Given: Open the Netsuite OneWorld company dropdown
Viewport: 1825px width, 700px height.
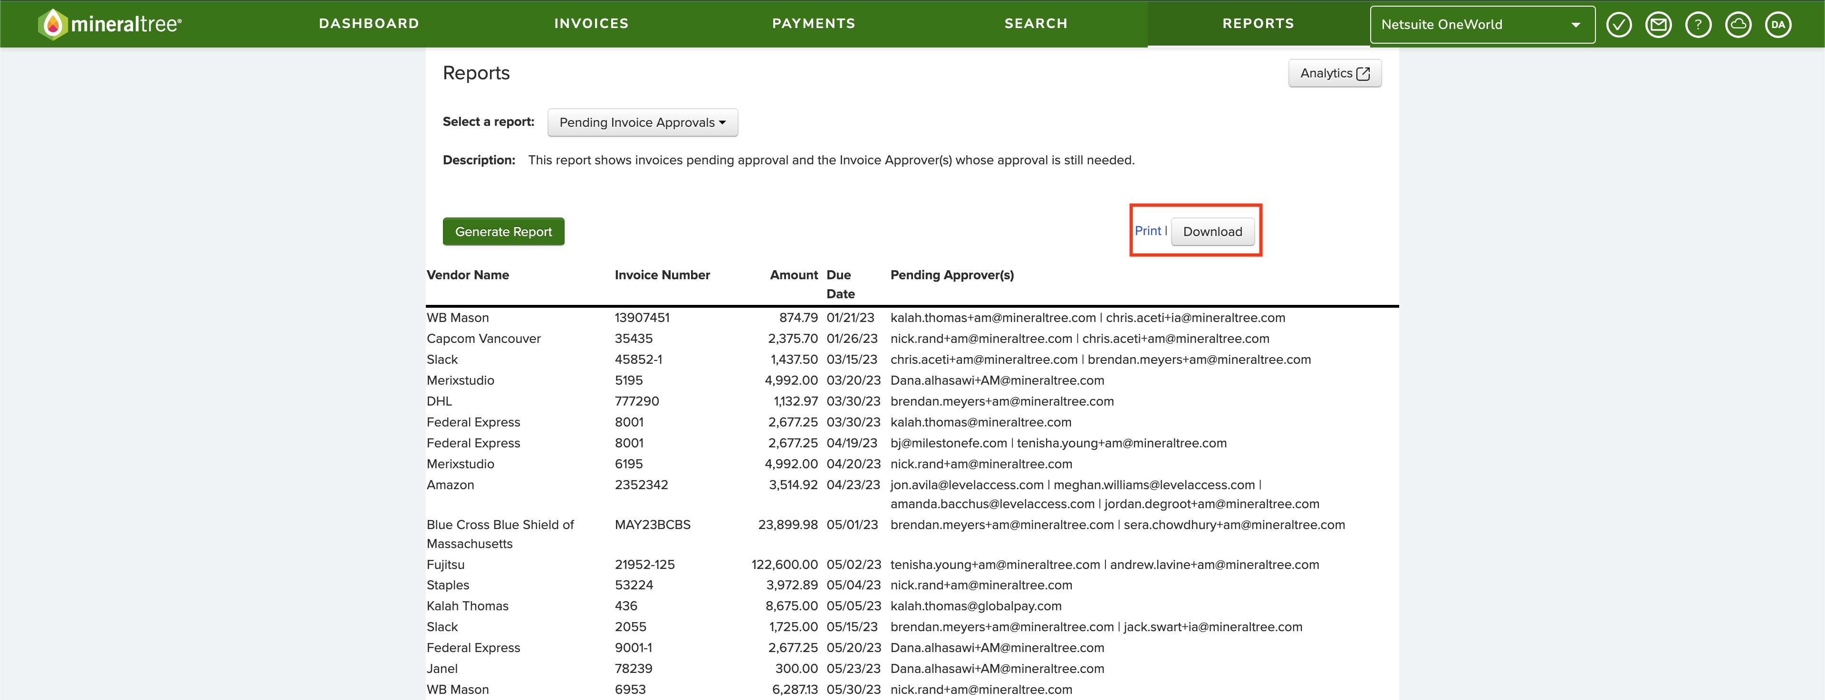Looking at the screenshot, I should (1482, 25).
